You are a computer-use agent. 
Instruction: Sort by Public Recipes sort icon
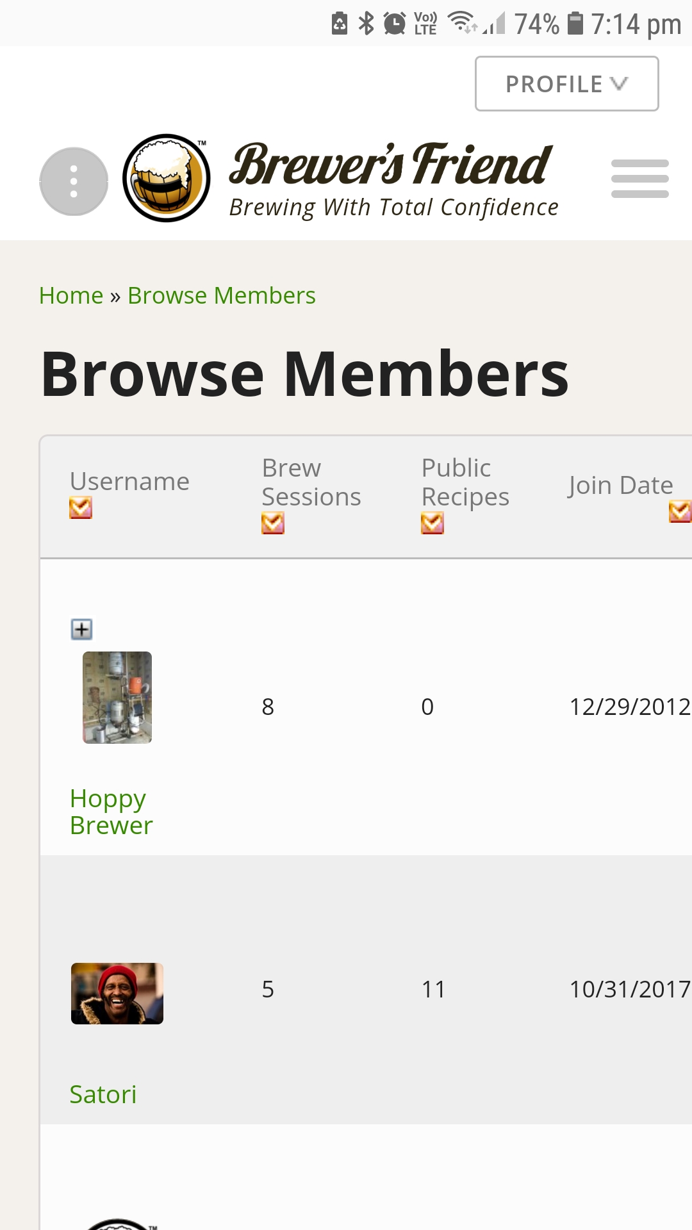[432, 523]
